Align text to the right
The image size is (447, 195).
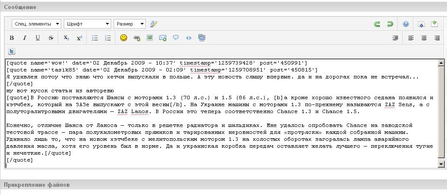click(437, 38)
